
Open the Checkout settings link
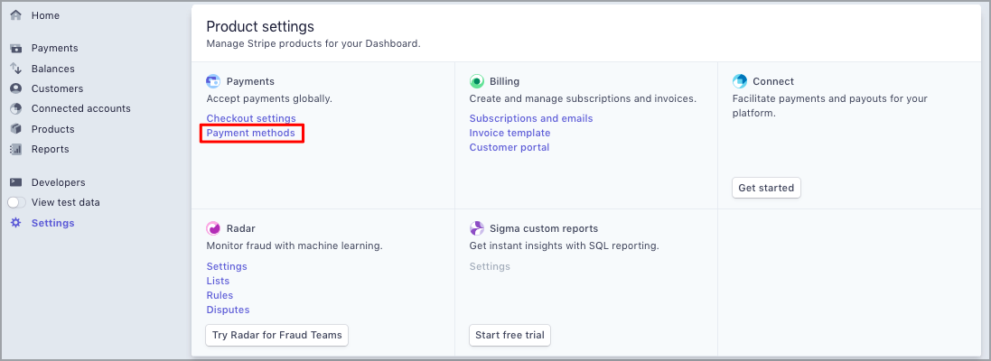click(251, 118)
